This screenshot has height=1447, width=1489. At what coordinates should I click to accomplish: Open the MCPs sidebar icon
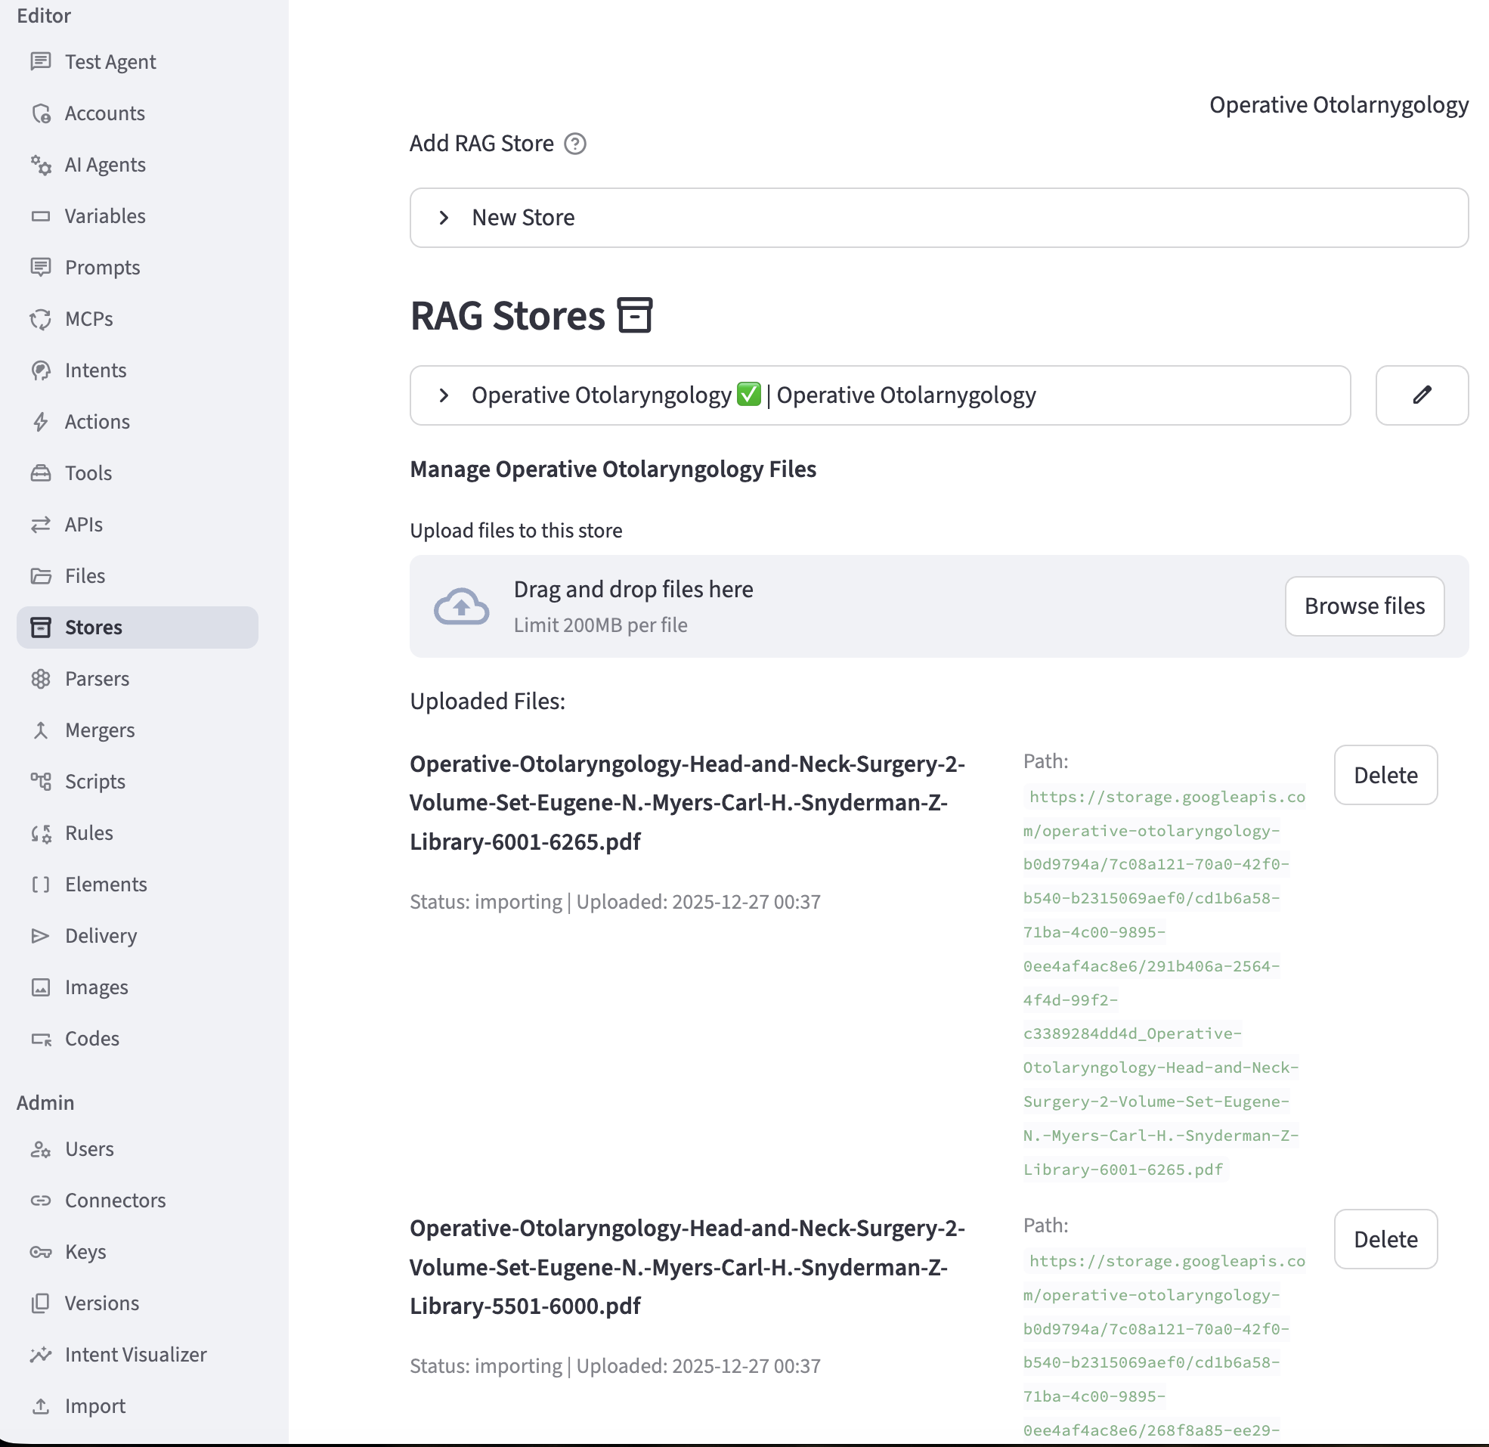(x=41, y=319)
